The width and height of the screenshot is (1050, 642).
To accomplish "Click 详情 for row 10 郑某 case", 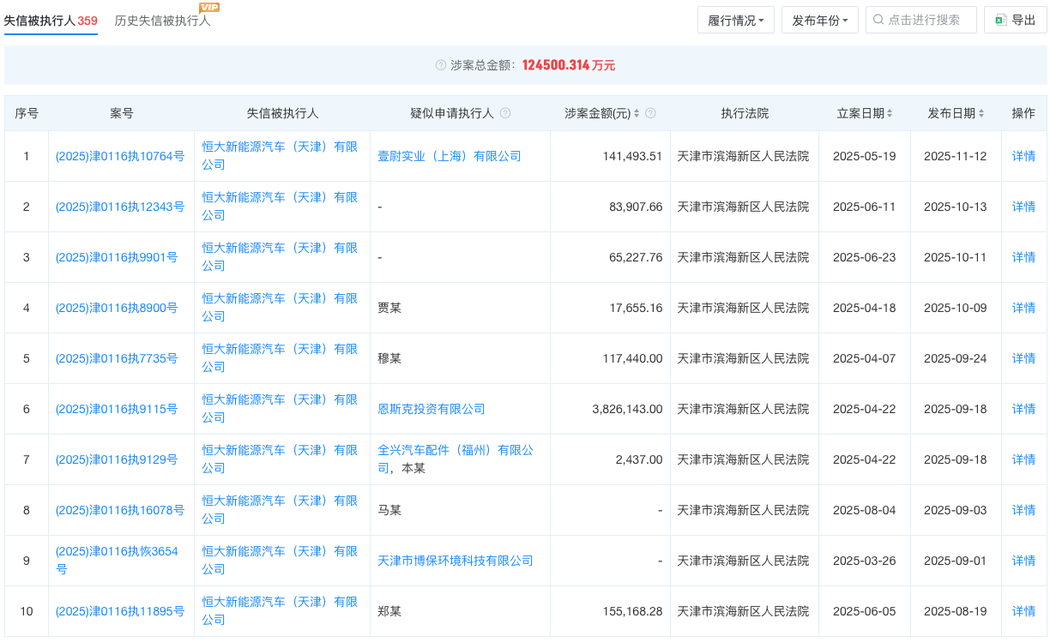I will tap(1023, 611).
